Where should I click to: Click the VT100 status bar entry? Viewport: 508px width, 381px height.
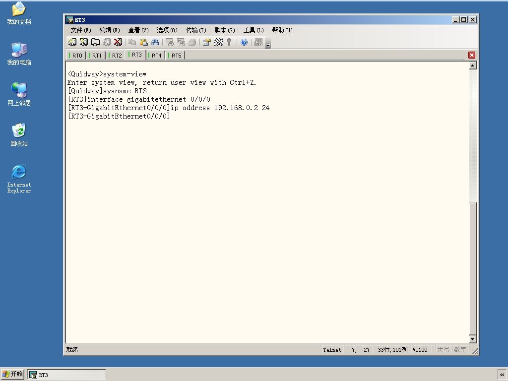point(420,350)
